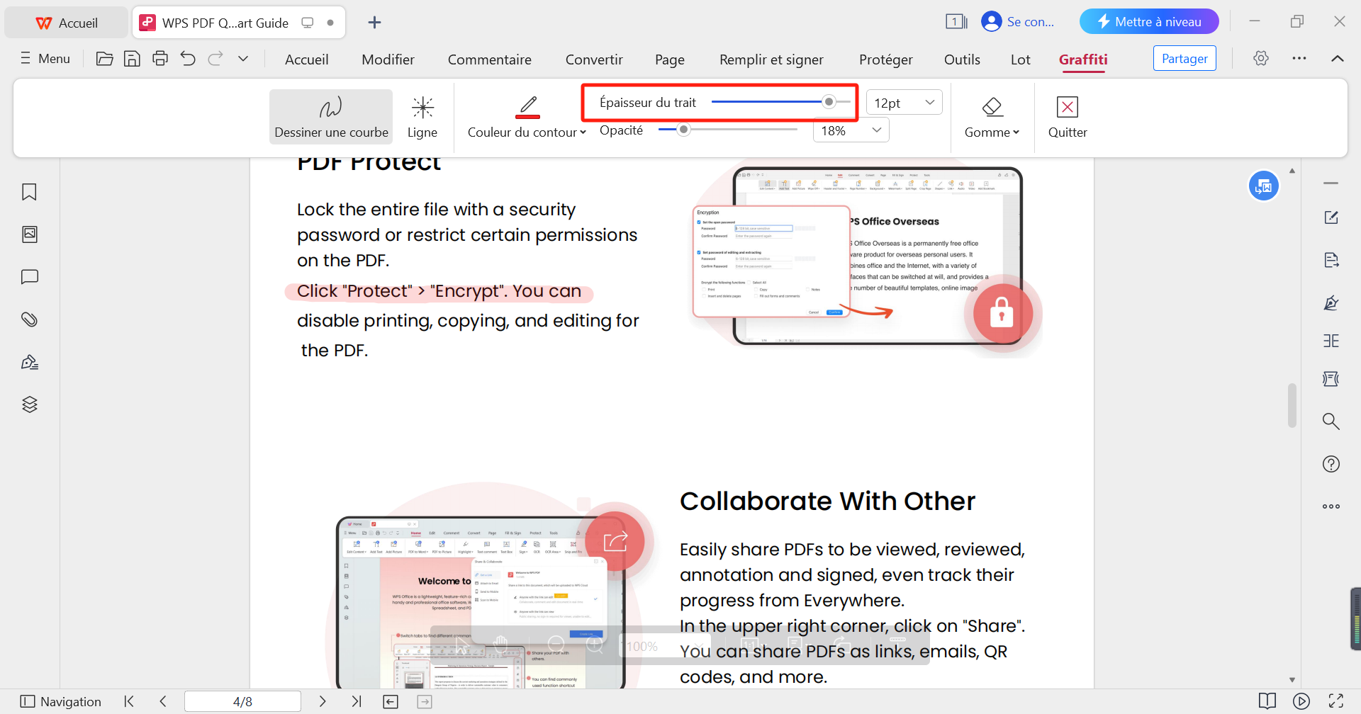Switch to the Protéger ribbon tab

[885, 59]
